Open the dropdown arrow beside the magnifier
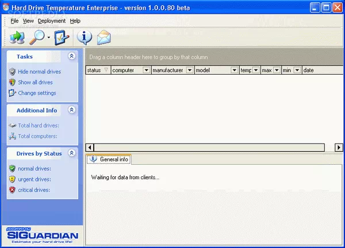This screenshot has height=248, width=345. click(49, 37)
